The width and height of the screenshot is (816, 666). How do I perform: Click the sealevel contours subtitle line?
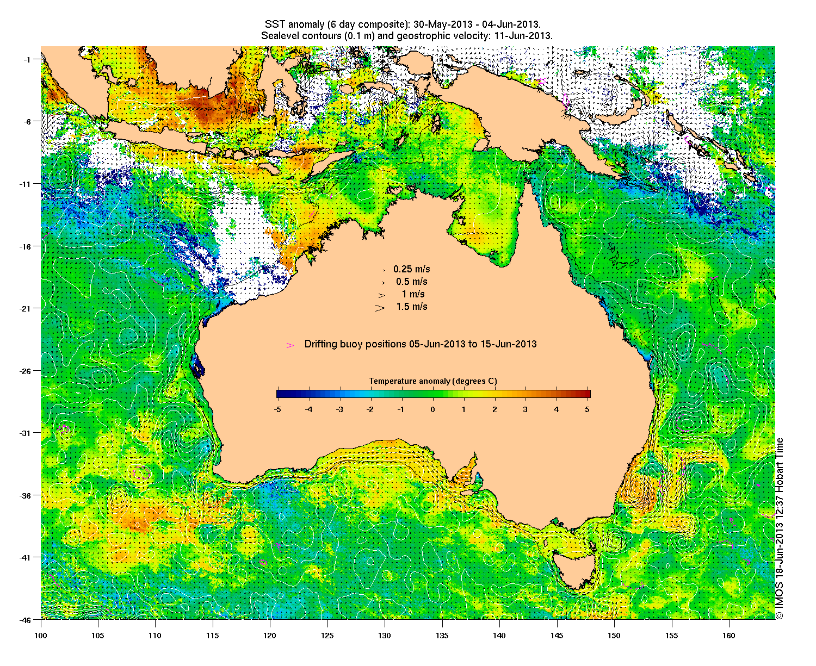coord(406,36)
